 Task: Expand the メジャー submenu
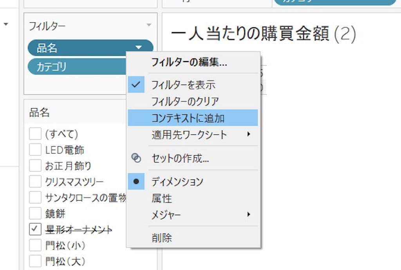point(248,214)
